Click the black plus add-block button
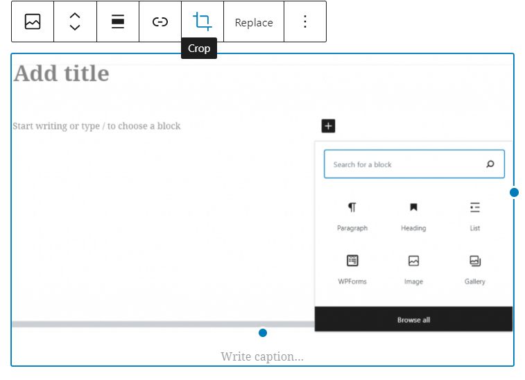This screenshot has width=525, height=380. click(328, 126)
